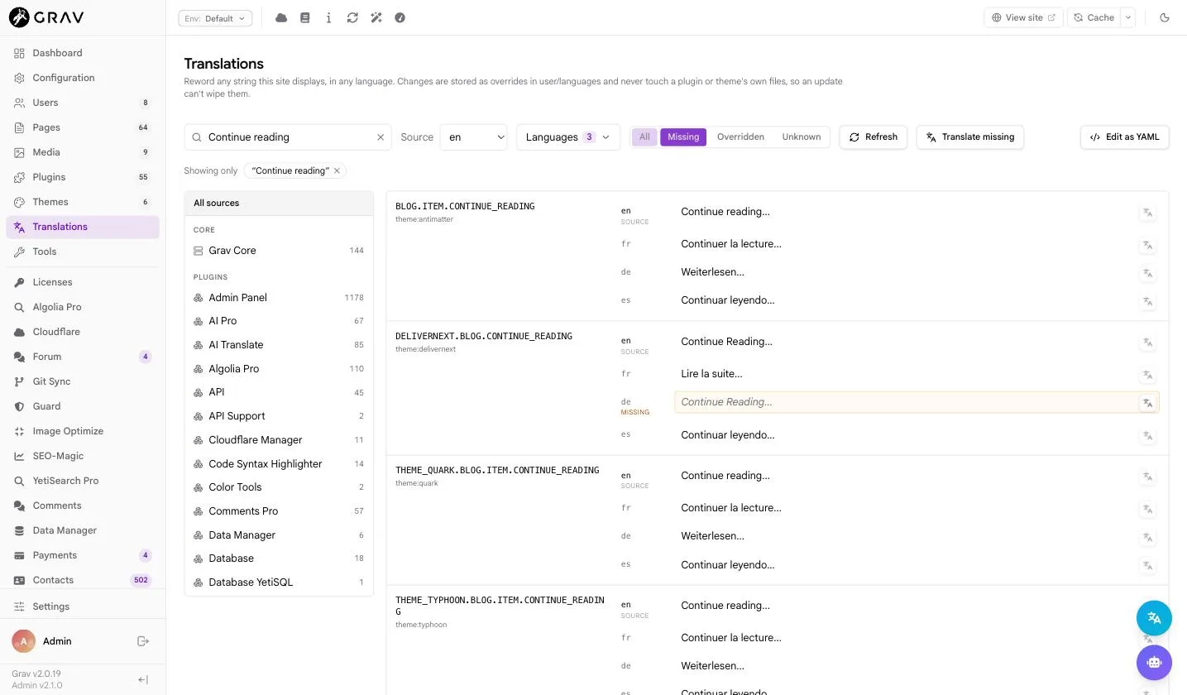This screenshot has height=695, width=1187.
Task: Select Database YetiSQL plugin source
Action: [x=279, y=582]
